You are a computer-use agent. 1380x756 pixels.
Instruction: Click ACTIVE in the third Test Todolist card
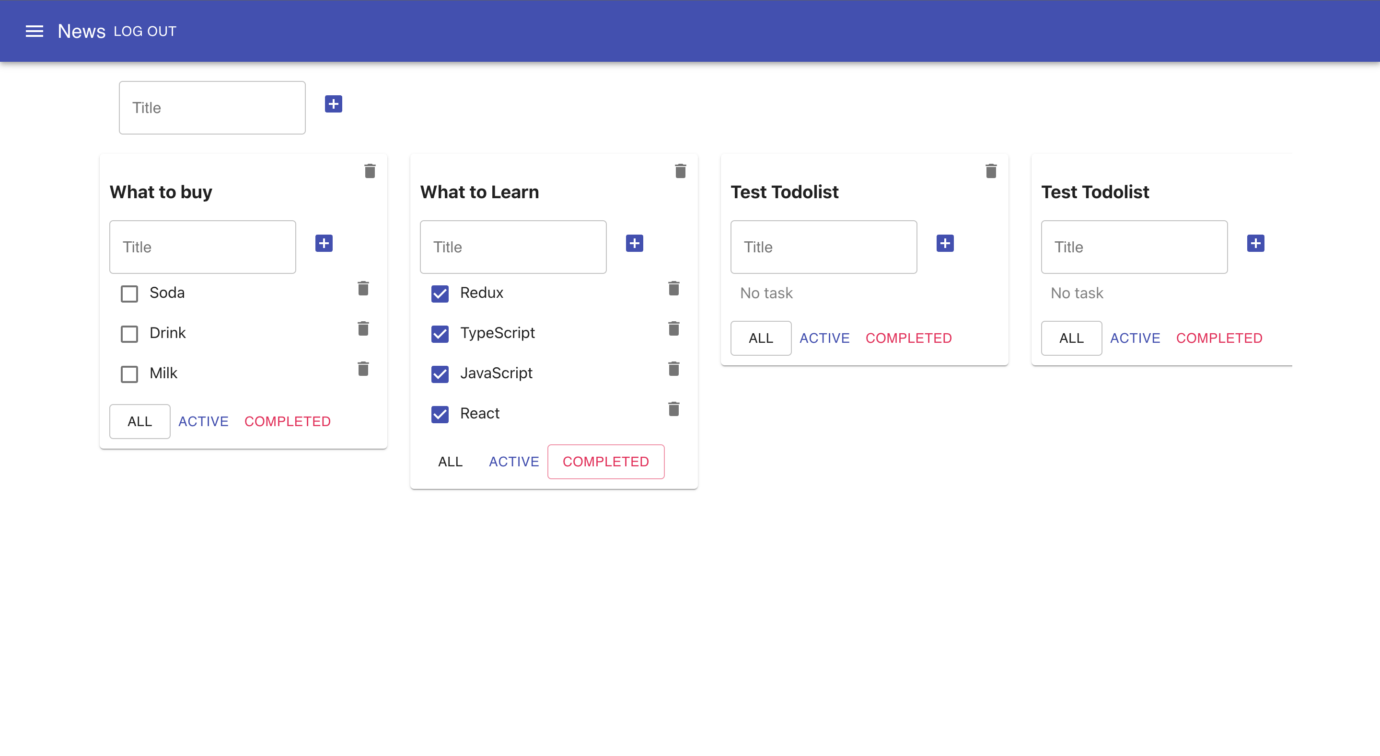pos(824,338)
